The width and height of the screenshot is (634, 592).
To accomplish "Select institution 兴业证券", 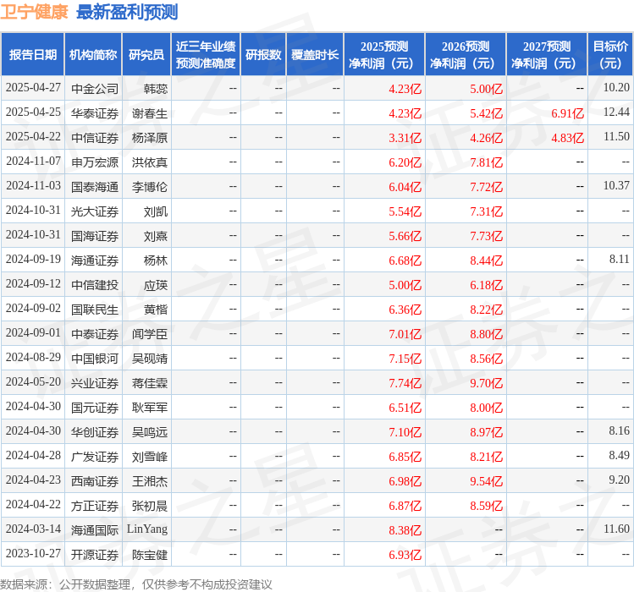I will [x=95, y=382].
